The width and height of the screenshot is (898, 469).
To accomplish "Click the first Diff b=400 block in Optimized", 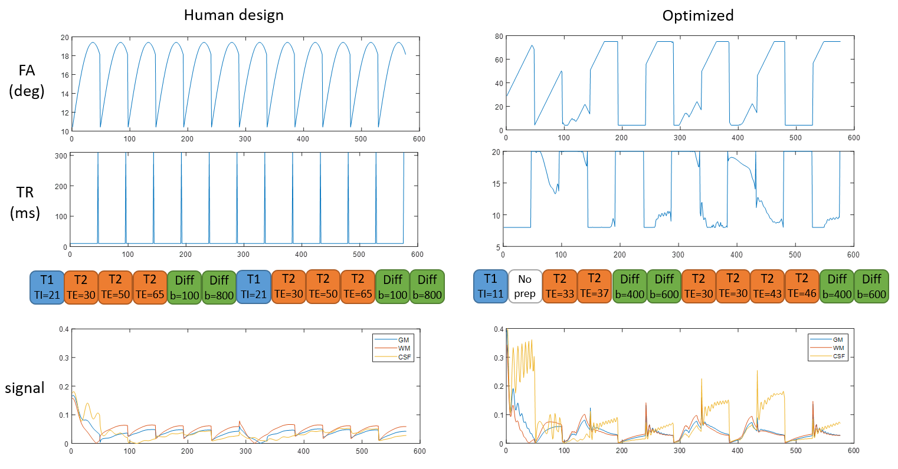I will (630, 286).
